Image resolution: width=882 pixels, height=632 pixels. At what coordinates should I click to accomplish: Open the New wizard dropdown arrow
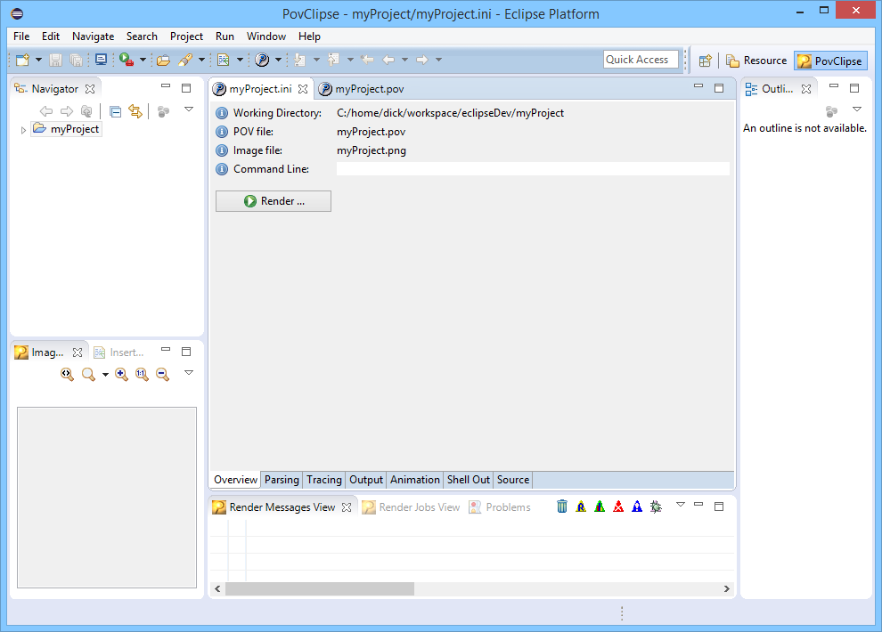coord(39,60)
